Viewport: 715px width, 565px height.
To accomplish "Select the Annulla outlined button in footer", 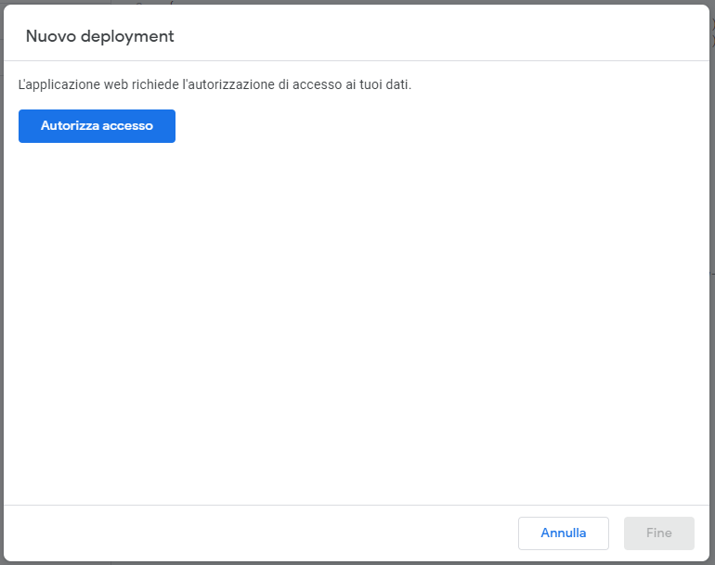I will coord(563,533).
